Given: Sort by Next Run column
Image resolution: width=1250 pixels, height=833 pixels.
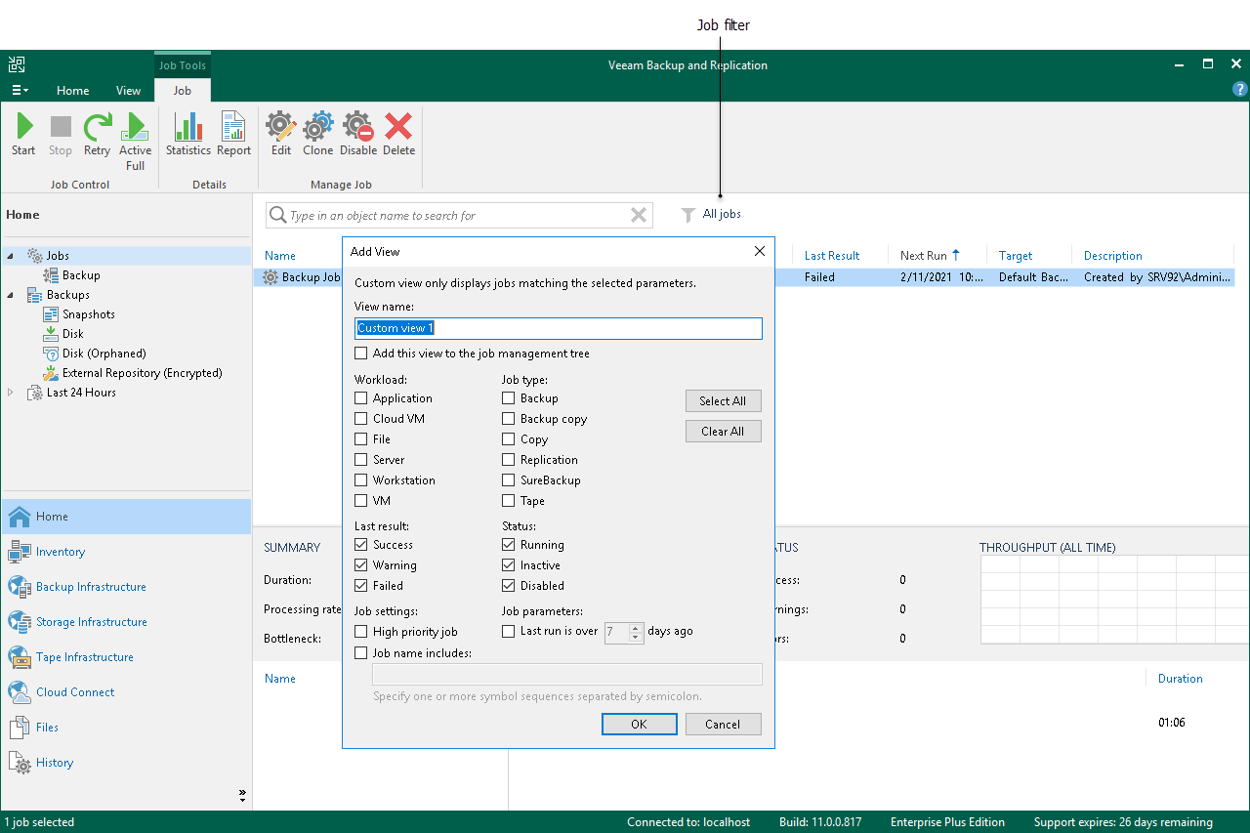Looking at the screenshot, I should coord(930,256).
